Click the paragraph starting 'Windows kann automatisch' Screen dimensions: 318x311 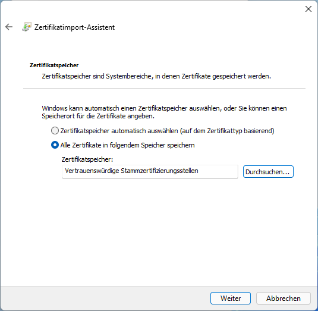pos(164,112)
